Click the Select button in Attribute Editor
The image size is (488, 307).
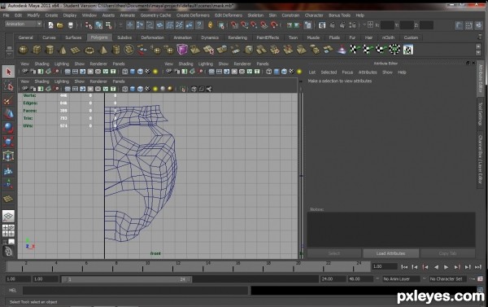click(334, 253)
